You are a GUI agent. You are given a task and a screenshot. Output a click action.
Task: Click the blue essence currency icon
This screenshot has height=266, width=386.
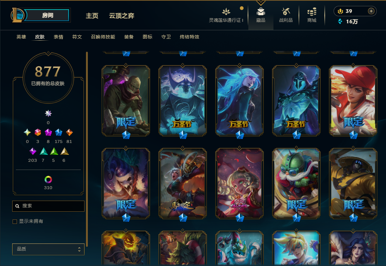pyautogui.click(x=340, y=21)
